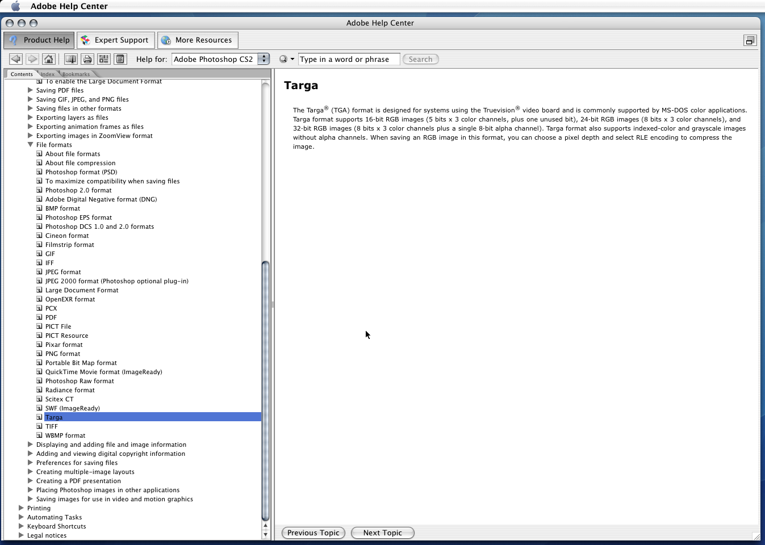Click the magnifying glass search icon
Viewport: 765px width, 545px height.
coord(284,58)
